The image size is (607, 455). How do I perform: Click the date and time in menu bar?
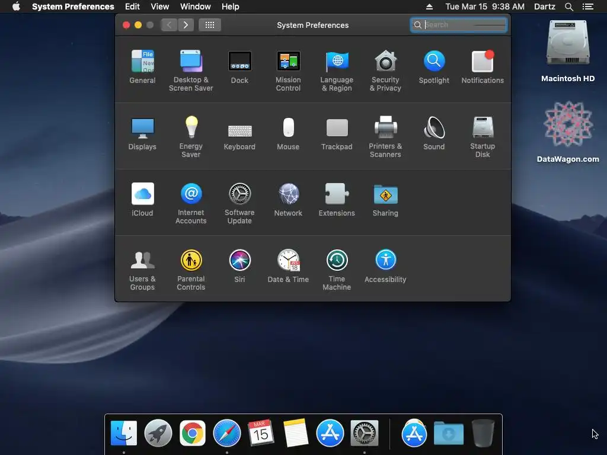[485, 7]
